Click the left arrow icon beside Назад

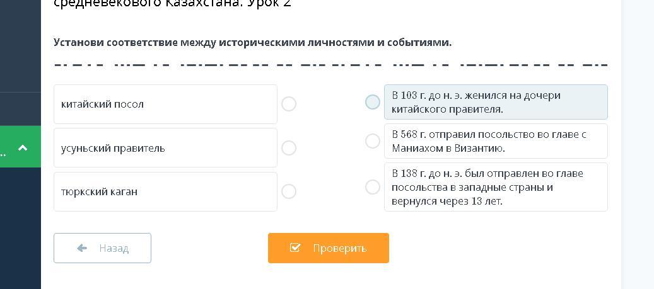(x=82, y=248)
